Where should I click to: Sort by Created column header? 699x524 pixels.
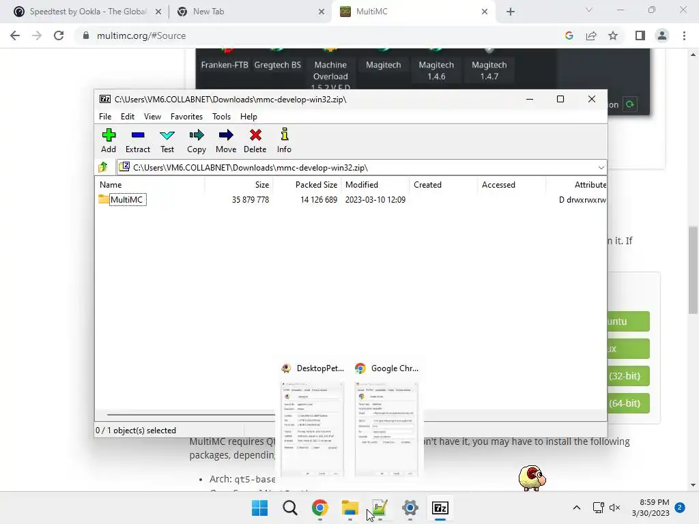point(444,184)
